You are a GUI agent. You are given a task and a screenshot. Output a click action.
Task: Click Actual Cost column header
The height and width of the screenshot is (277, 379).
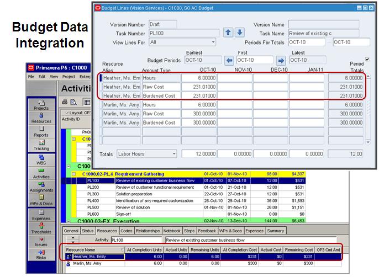click(x=271, y=250)
